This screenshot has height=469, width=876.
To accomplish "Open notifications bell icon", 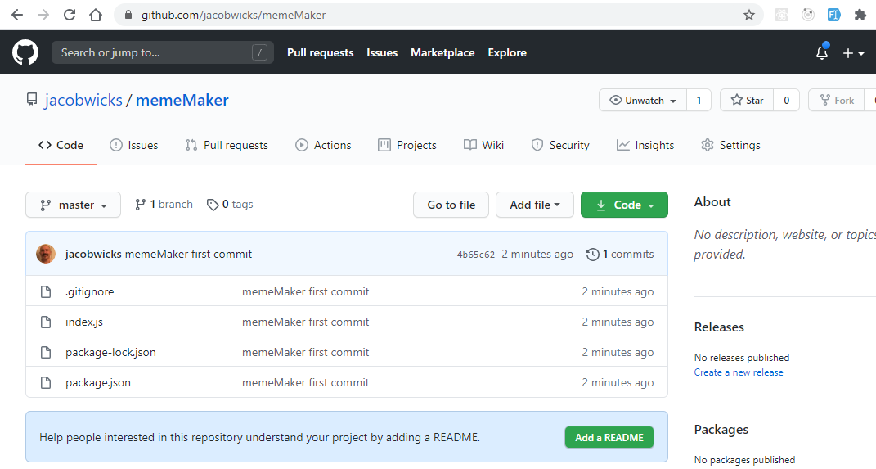I will (x=822, y=52).
